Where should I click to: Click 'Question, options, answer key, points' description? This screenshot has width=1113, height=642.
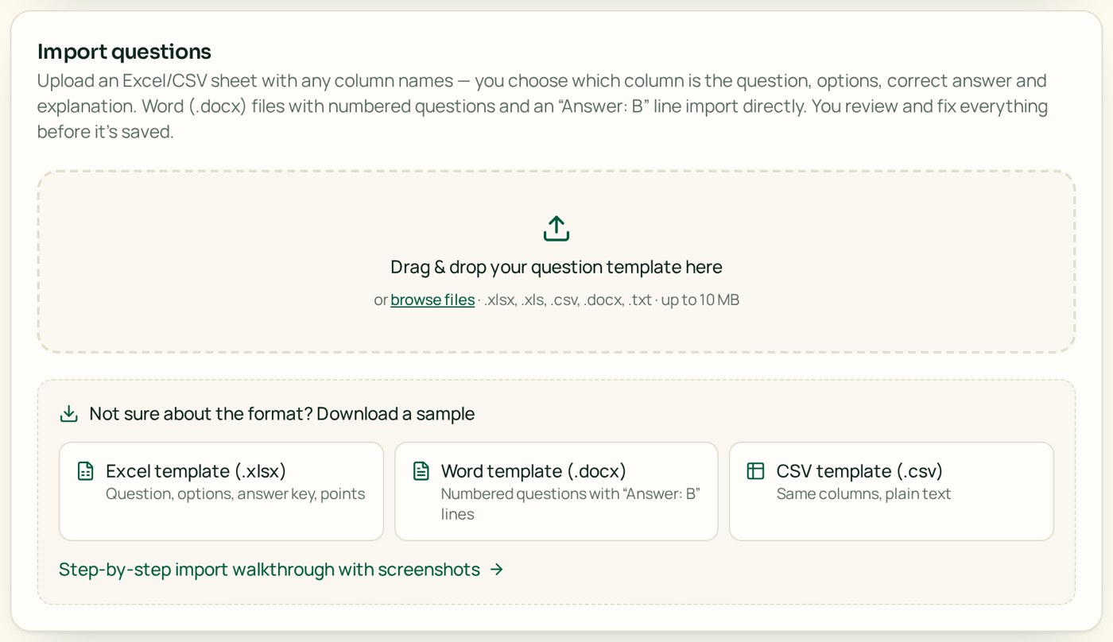coord(235,494)
